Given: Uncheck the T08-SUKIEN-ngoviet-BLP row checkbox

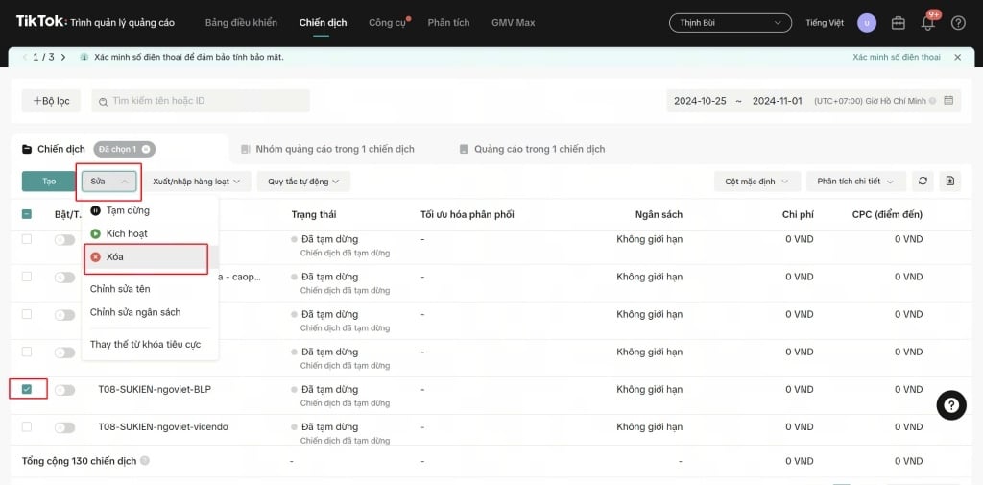Looking at the screenshot, I should coord(27,389).
